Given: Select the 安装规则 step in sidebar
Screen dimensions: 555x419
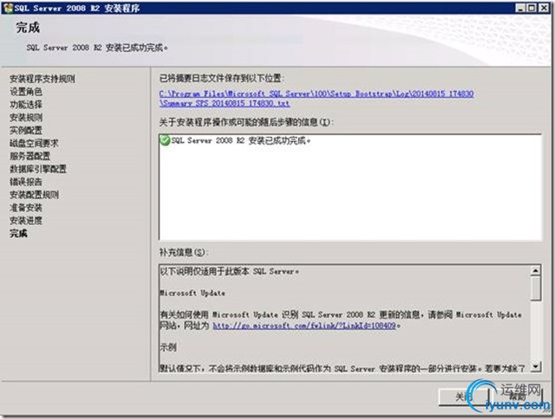Looking at the screenshot, I should [x=26, y=118].
